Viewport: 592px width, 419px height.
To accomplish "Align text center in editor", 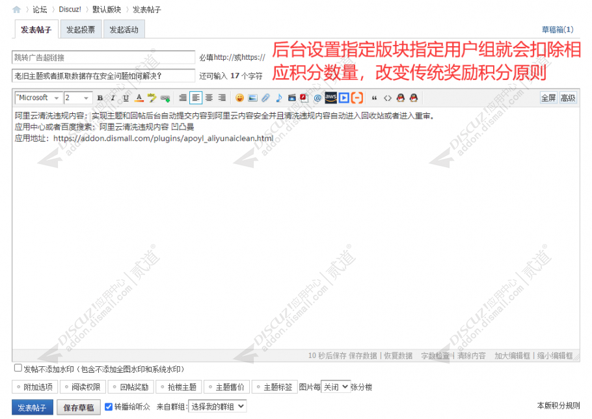I will pos(209,98).
